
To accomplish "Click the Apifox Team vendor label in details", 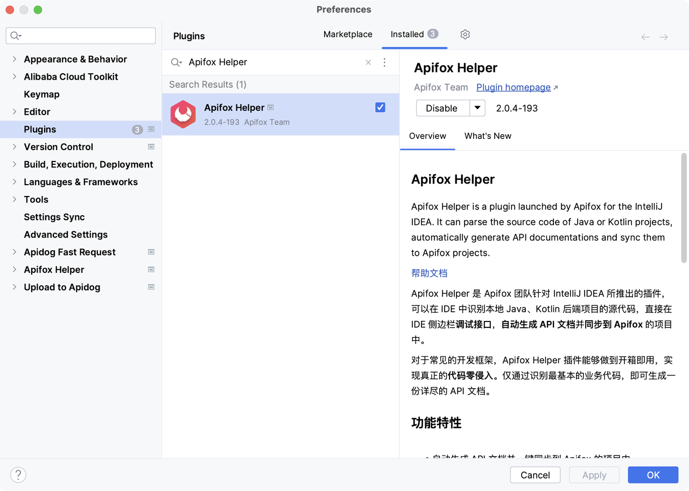I will [441, 87].
